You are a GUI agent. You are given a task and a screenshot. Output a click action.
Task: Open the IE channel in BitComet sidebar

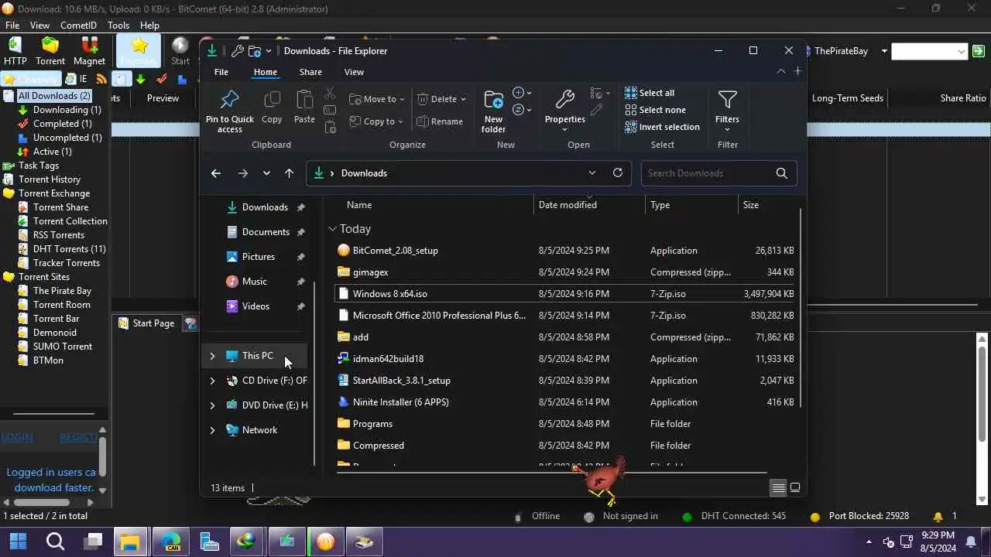click(x=77, y=79)
